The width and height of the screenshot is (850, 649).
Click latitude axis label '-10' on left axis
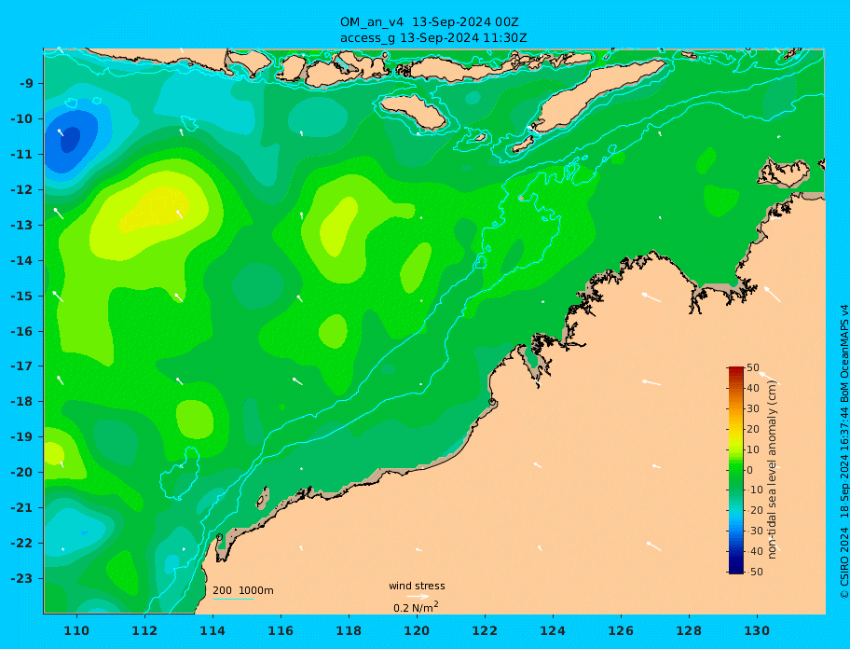pyautogui.click(x=21, y=118)
